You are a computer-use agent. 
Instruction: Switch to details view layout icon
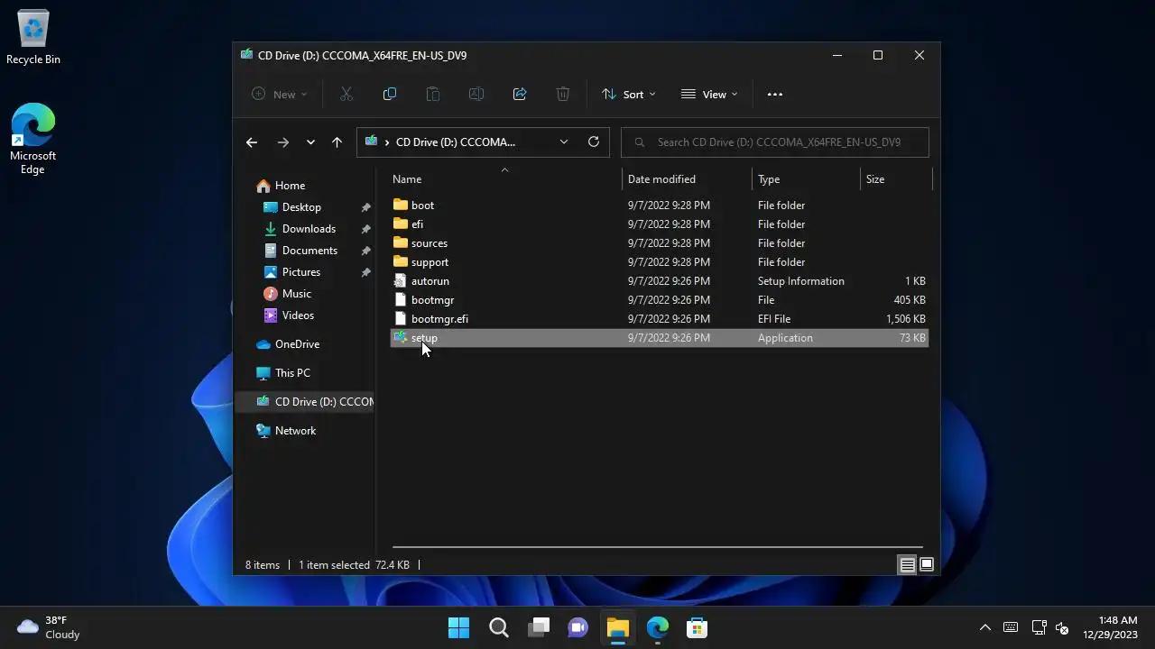point(908,565)
